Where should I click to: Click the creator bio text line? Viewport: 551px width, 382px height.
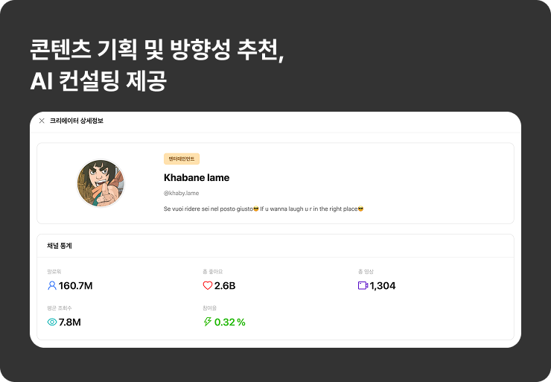[264, 209]
